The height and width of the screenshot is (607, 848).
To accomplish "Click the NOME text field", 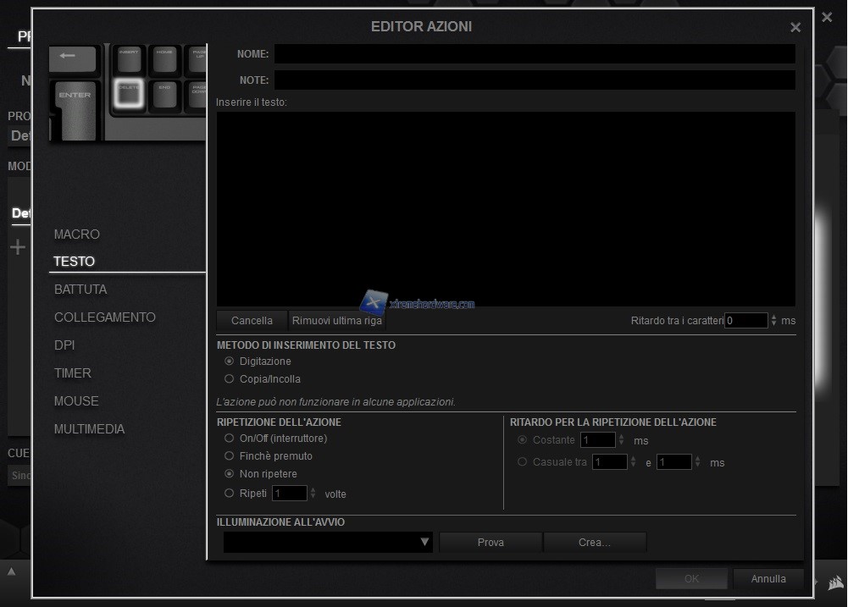I will [534, 54].
